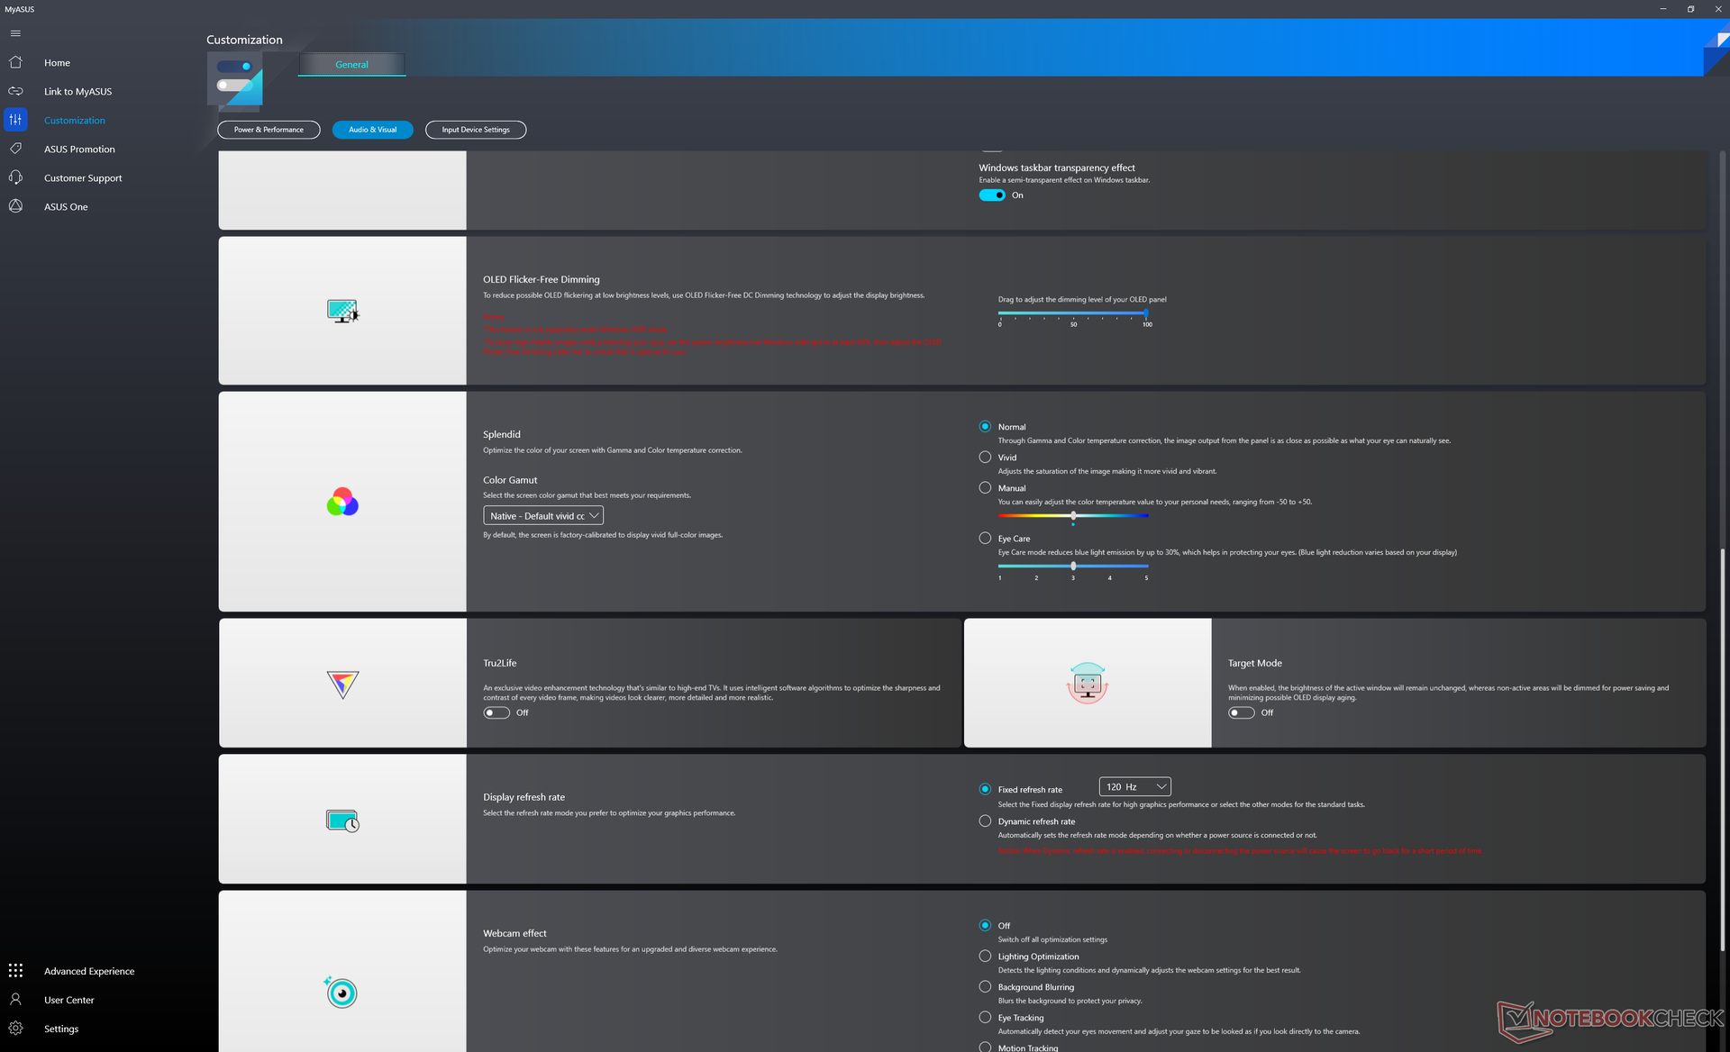Open Power & Performance section
The width and height of the screenshot is (1730, 1052).
[269, 130]
